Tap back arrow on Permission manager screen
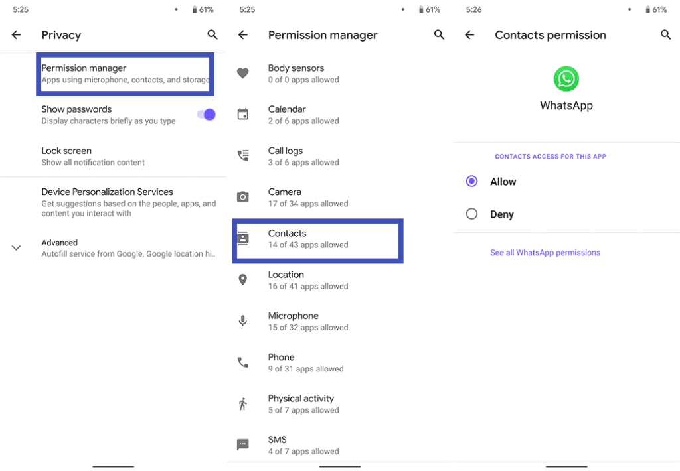The width and height of the screenshot is (680, 471). (x=243, y=34)
